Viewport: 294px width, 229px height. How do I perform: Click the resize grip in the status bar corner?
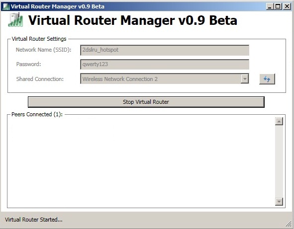tap(289, 224)
